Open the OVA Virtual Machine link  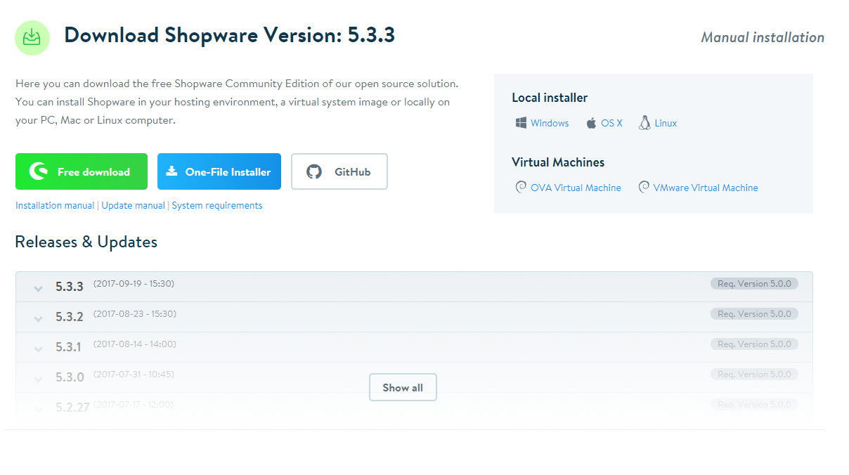point(576,188)
